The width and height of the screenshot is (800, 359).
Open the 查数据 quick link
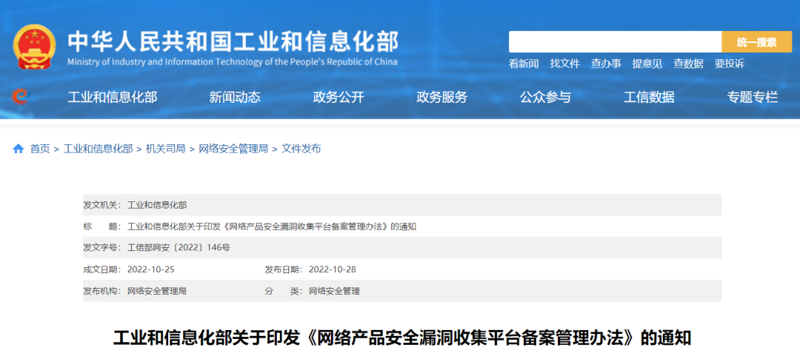[688, 64]
